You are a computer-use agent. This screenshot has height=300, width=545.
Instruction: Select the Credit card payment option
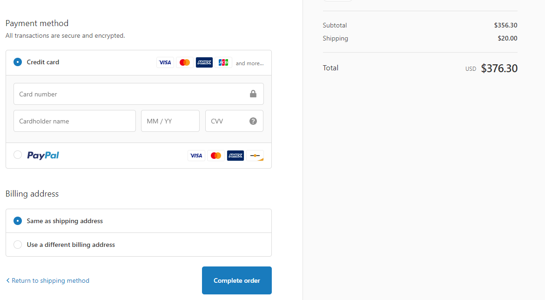18,62
